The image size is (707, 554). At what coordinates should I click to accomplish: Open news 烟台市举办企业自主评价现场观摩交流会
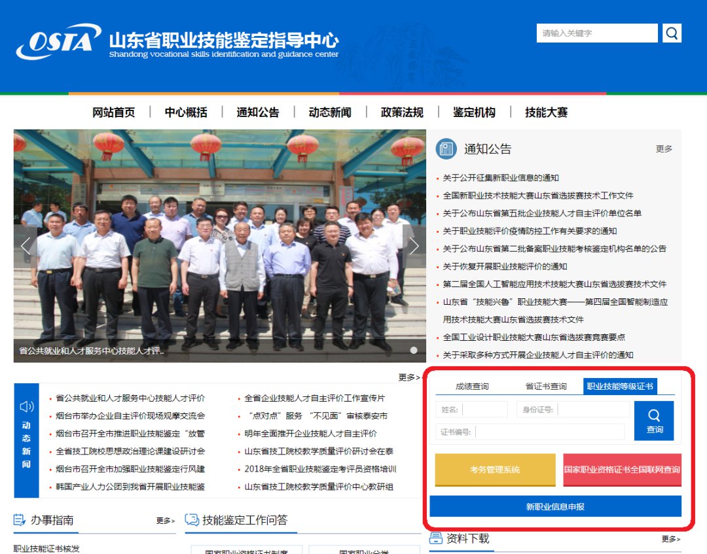coord(130,416)
